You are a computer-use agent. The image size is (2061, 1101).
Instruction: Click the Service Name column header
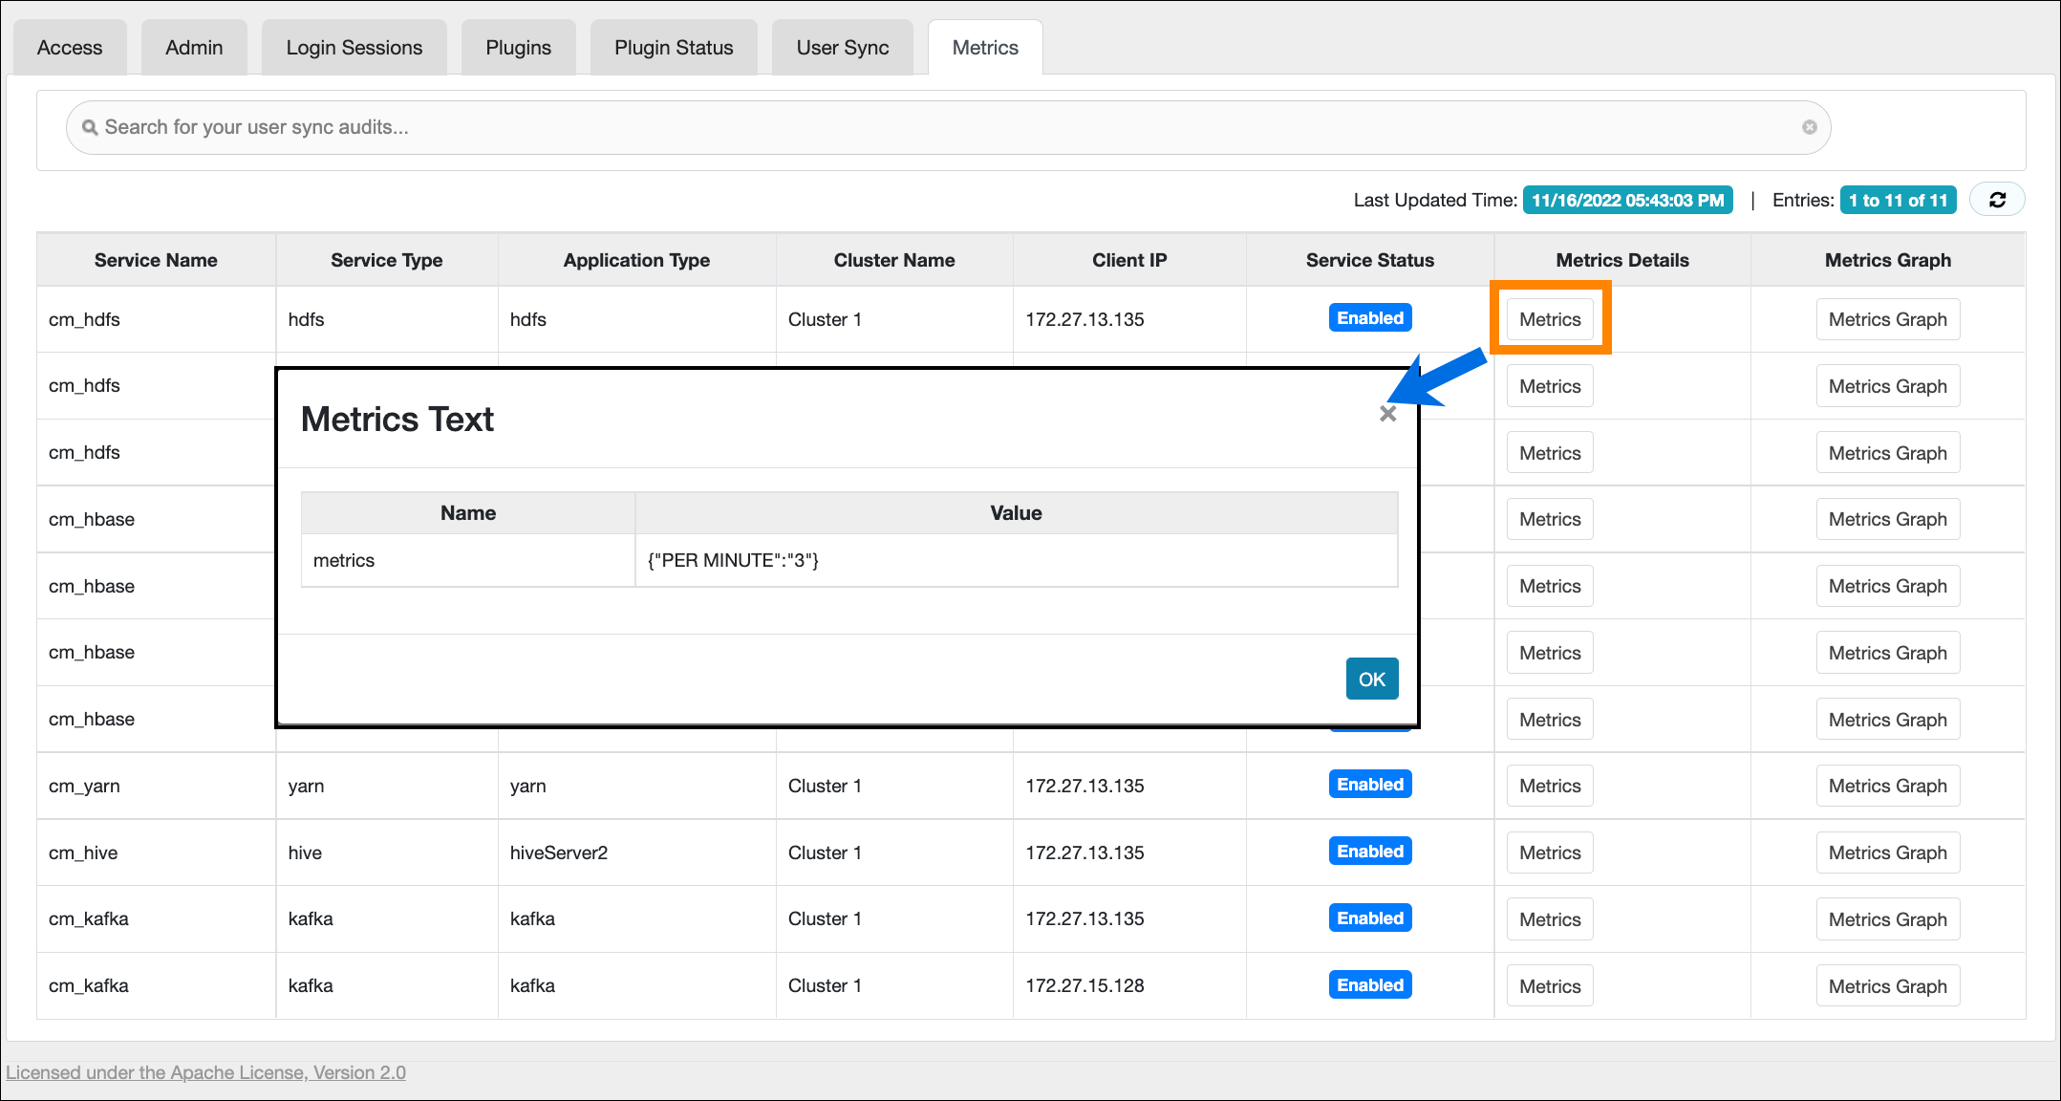point(156,260)
